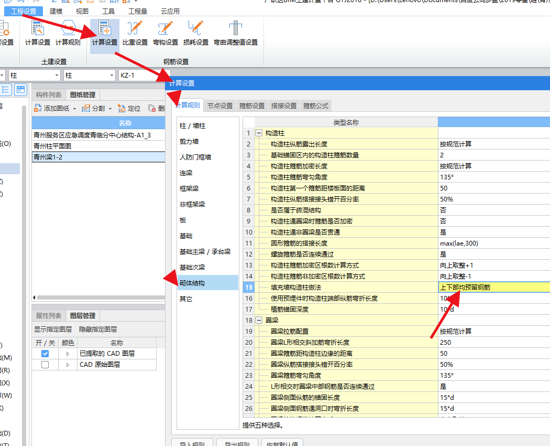Expand CAD 原始图层 row
550x446 pixels.
(68, 365)
